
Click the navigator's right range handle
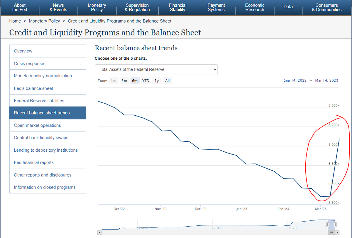335,224
